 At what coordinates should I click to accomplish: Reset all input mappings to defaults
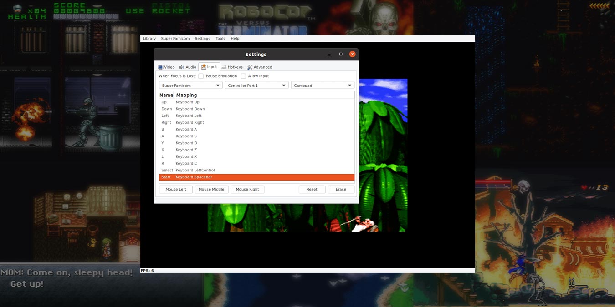coord(312,189)
